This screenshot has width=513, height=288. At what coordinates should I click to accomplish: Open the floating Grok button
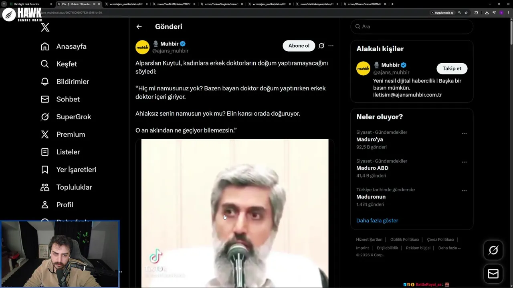click(493, 250)
